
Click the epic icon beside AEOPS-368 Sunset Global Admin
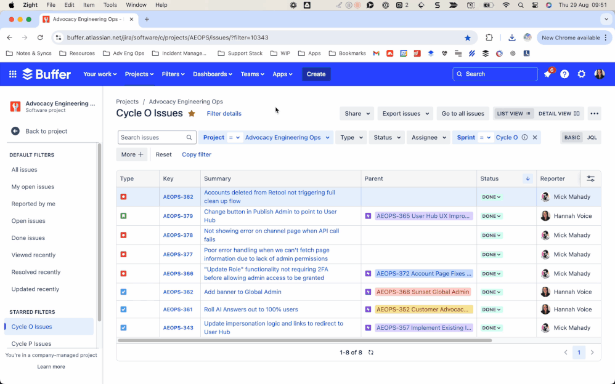point(368,292)
